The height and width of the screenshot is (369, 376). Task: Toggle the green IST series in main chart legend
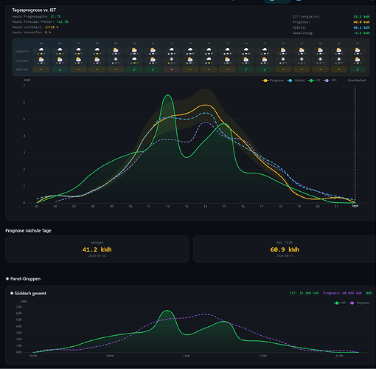point(314,80)
